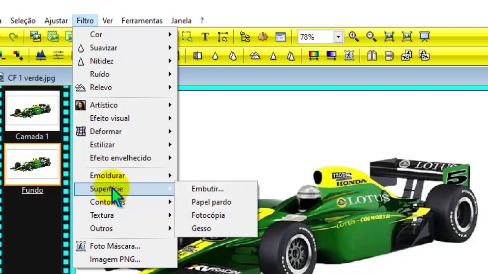The height and width of the screenshot is (274, 488).
Task: Click the auto zoom fit picture icon
Action: coord(407,37)
